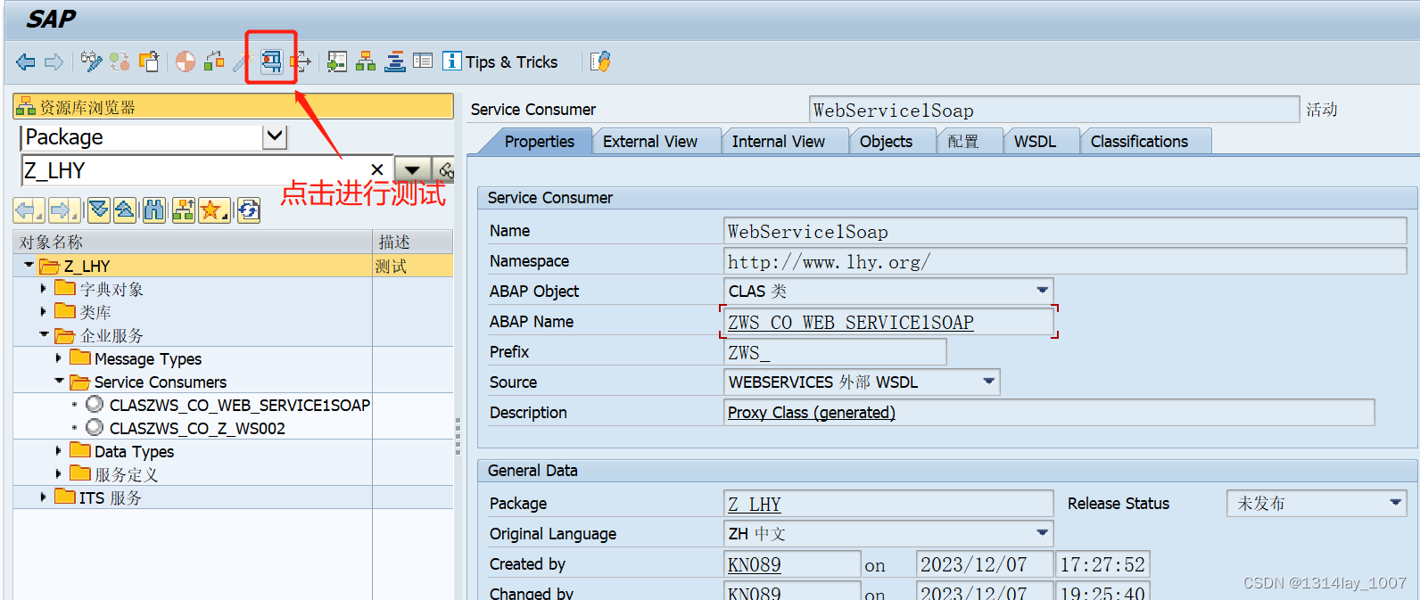Screen dimensions: 1420x600
Task: Click the help documentation icon after Tips & Tricks
Action: [600, 62]
